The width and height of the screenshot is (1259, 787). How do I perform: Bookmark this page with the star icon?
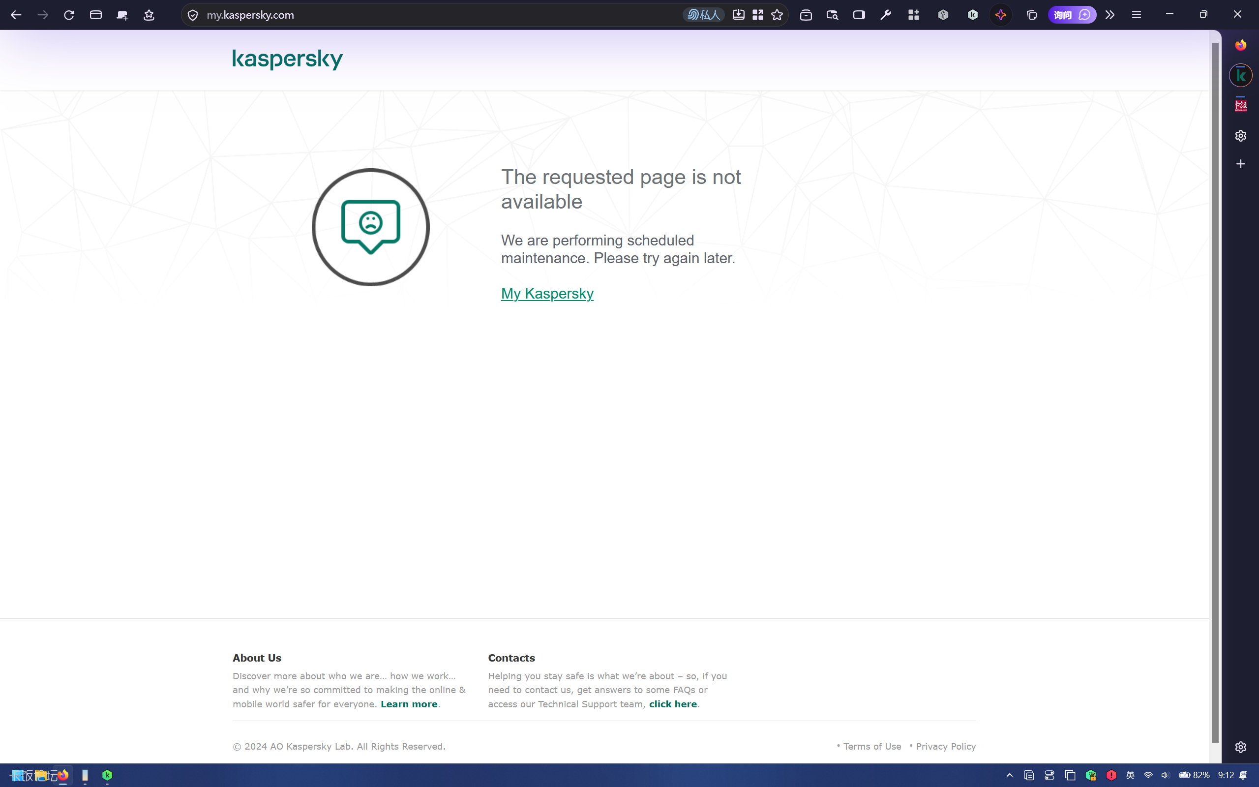click(777, 15)
